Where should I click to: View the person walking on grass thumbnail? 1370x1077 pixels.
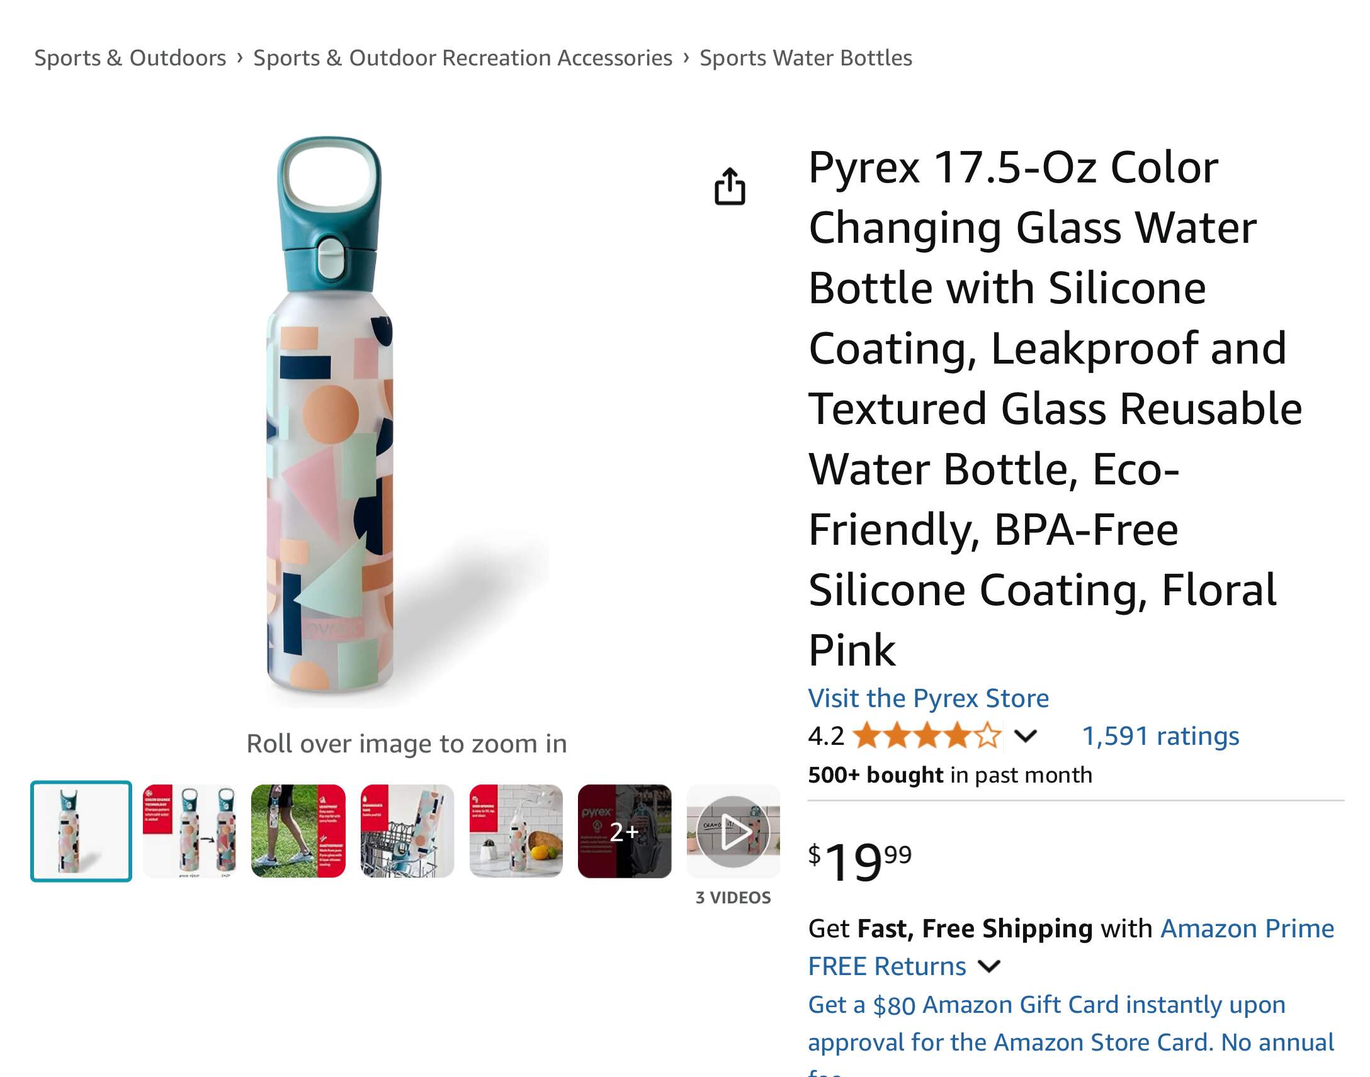pos(298,831)
